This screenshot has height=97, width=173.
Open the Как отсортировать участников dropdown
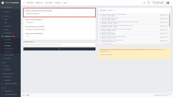pyautogui.click(x=59, y=29)
